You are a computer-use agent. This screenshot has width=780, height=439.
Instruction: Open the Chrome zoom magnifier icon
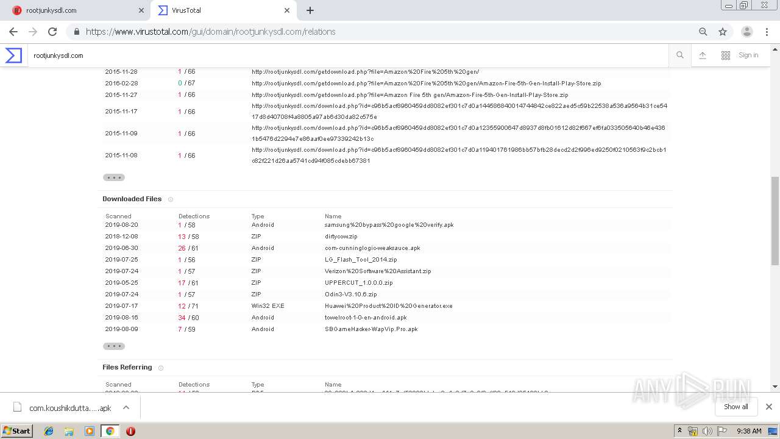703,32
